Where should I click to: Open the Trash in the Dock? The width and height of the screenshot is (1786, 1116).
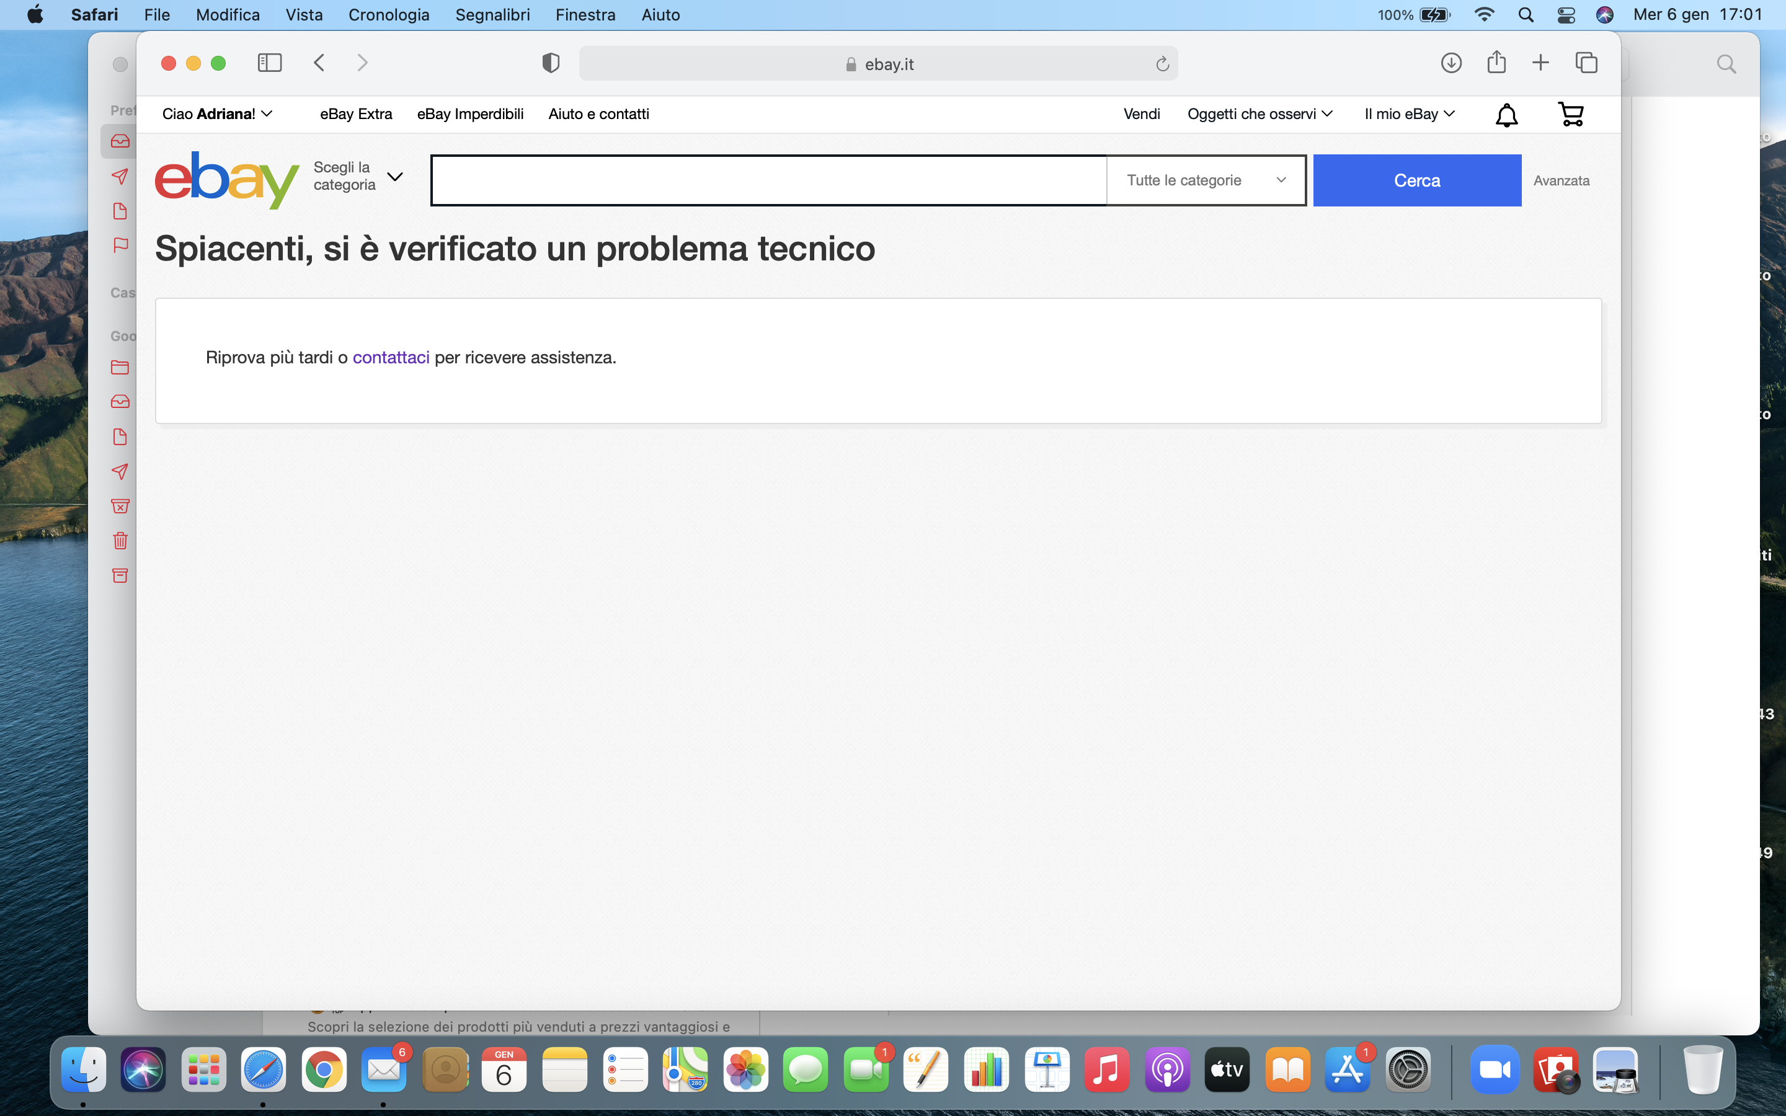point(1703,1069)
